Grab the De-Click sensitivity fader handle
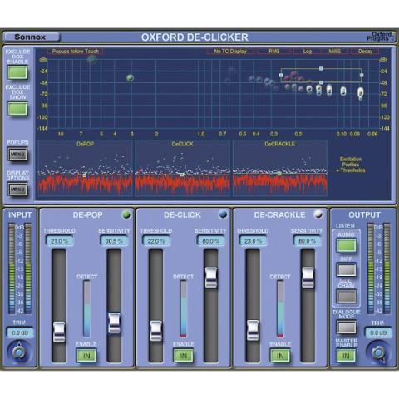 coord(211,278)
